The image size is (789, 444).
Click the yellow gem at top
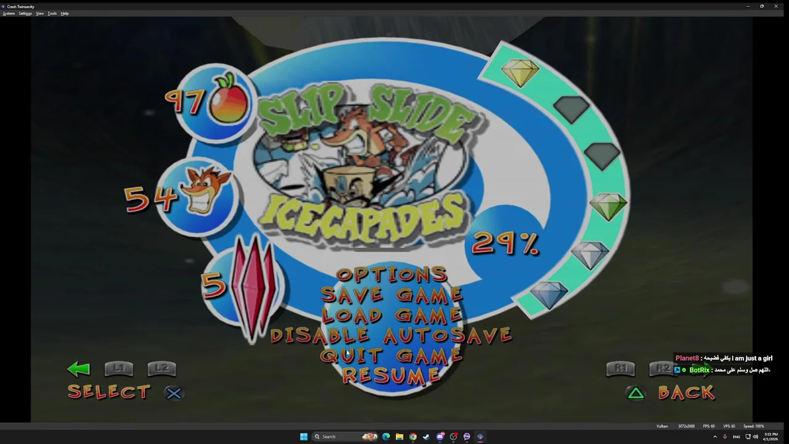tap(521, 72)
